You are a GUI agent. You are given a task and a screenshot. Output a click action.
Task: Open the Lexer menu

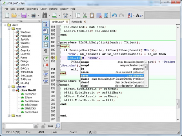coord(44,9)
